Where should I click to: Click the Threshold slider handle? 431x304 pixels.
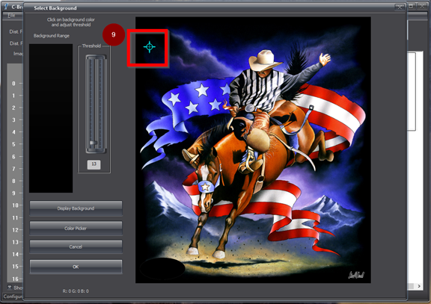click(94, 143)
